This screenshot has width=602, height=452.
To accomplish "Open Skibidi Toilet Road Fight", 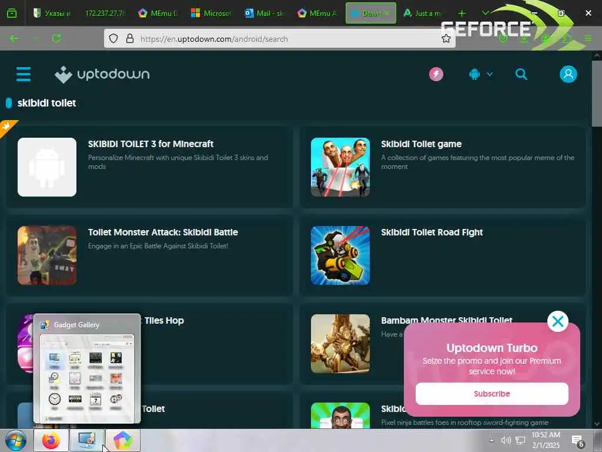I will pos(432,232).
